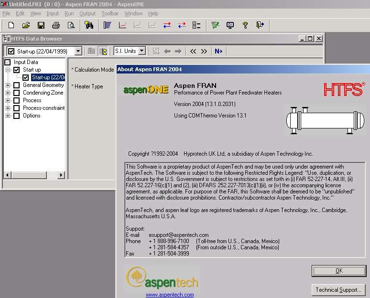Open the Input menu
The width and height of the screenshot is (370, 298).
(53, 13)
